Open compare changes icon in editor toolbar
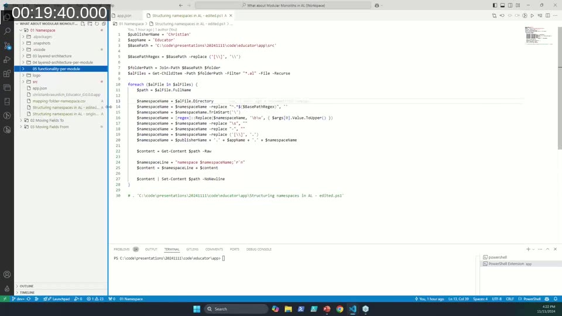Image resolution: width=562 pixels, height=316 pixels. point(494,15)
